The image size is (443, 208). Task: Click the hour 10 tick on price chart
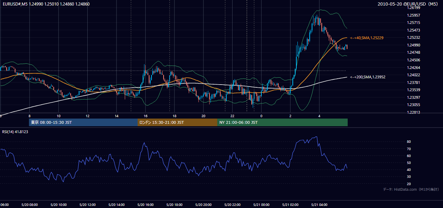click(x=59, y=116)
